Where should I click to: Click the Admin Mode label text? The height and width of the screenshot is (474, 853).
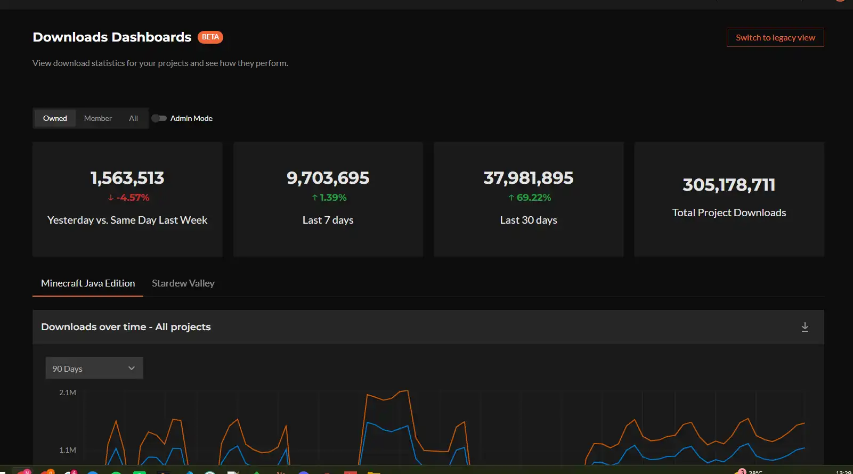[191, 118]
